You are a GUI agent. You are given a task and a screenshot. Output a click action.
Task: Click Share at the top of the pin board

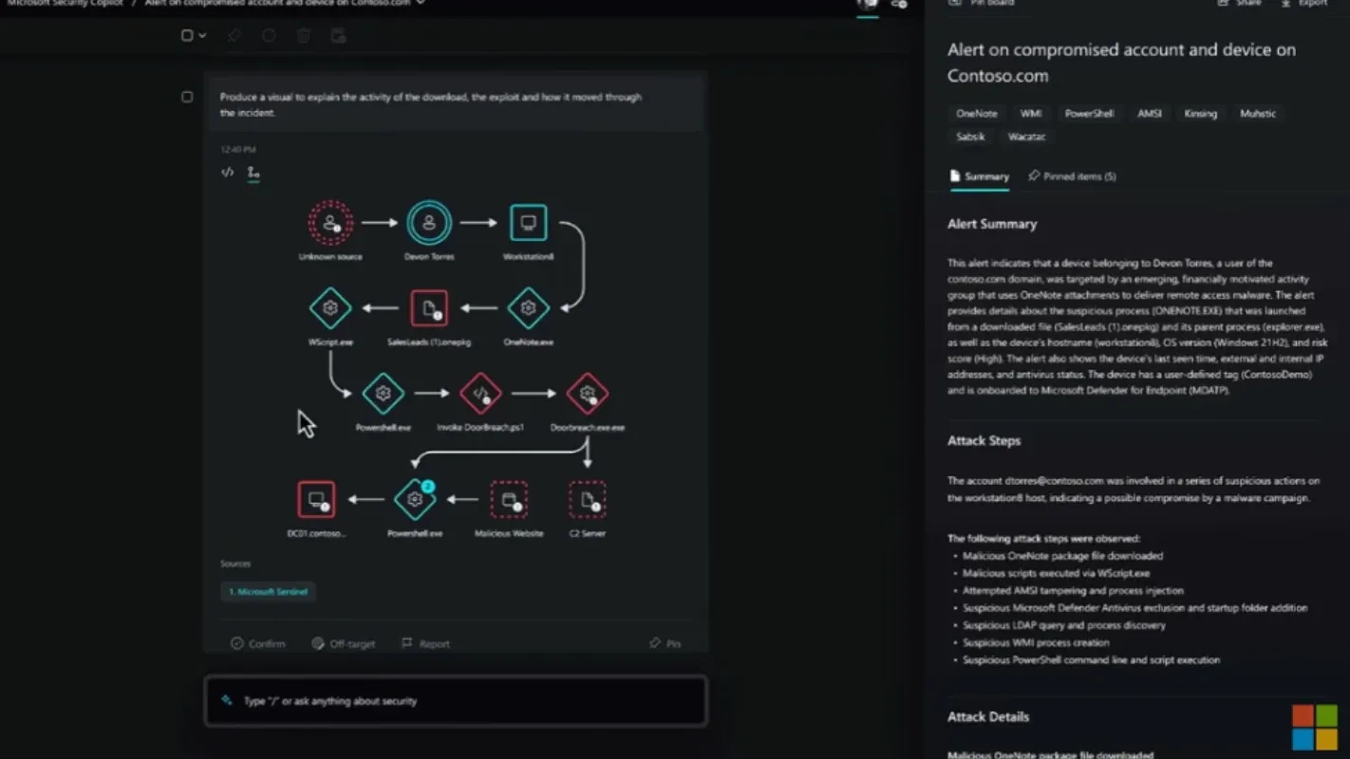(x=1240, y=4)
